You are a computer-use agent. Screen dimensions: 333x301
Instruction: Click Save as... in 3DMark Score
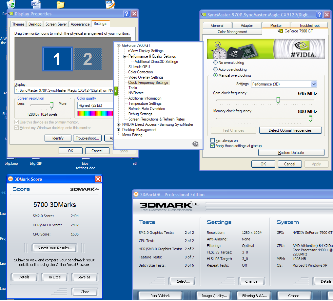point(85,277)
